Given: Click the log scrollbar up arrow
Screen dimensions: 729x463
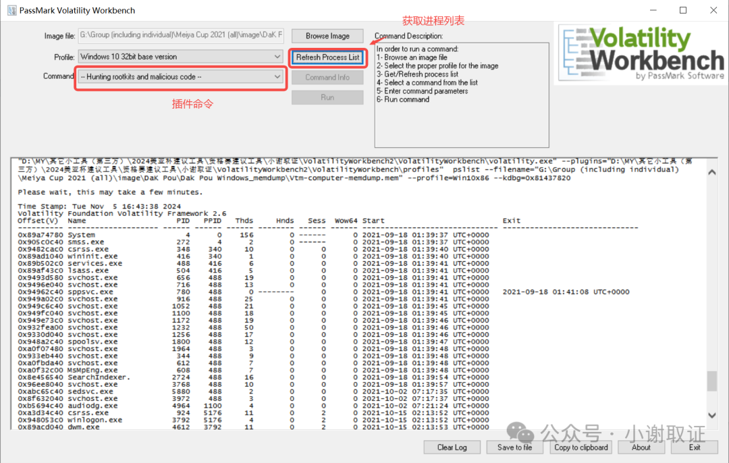Looking at the screenshot, I should click(712, 173).
